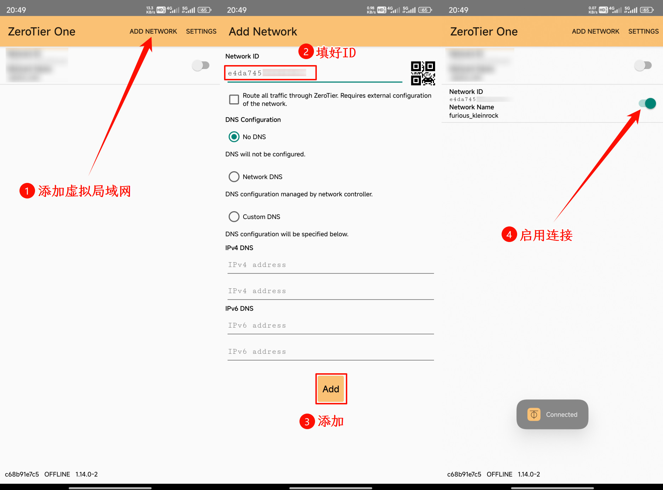This screenshot has width=663, height=490.
Task: Tap the DNS Configuration heading
Action: 253,120
